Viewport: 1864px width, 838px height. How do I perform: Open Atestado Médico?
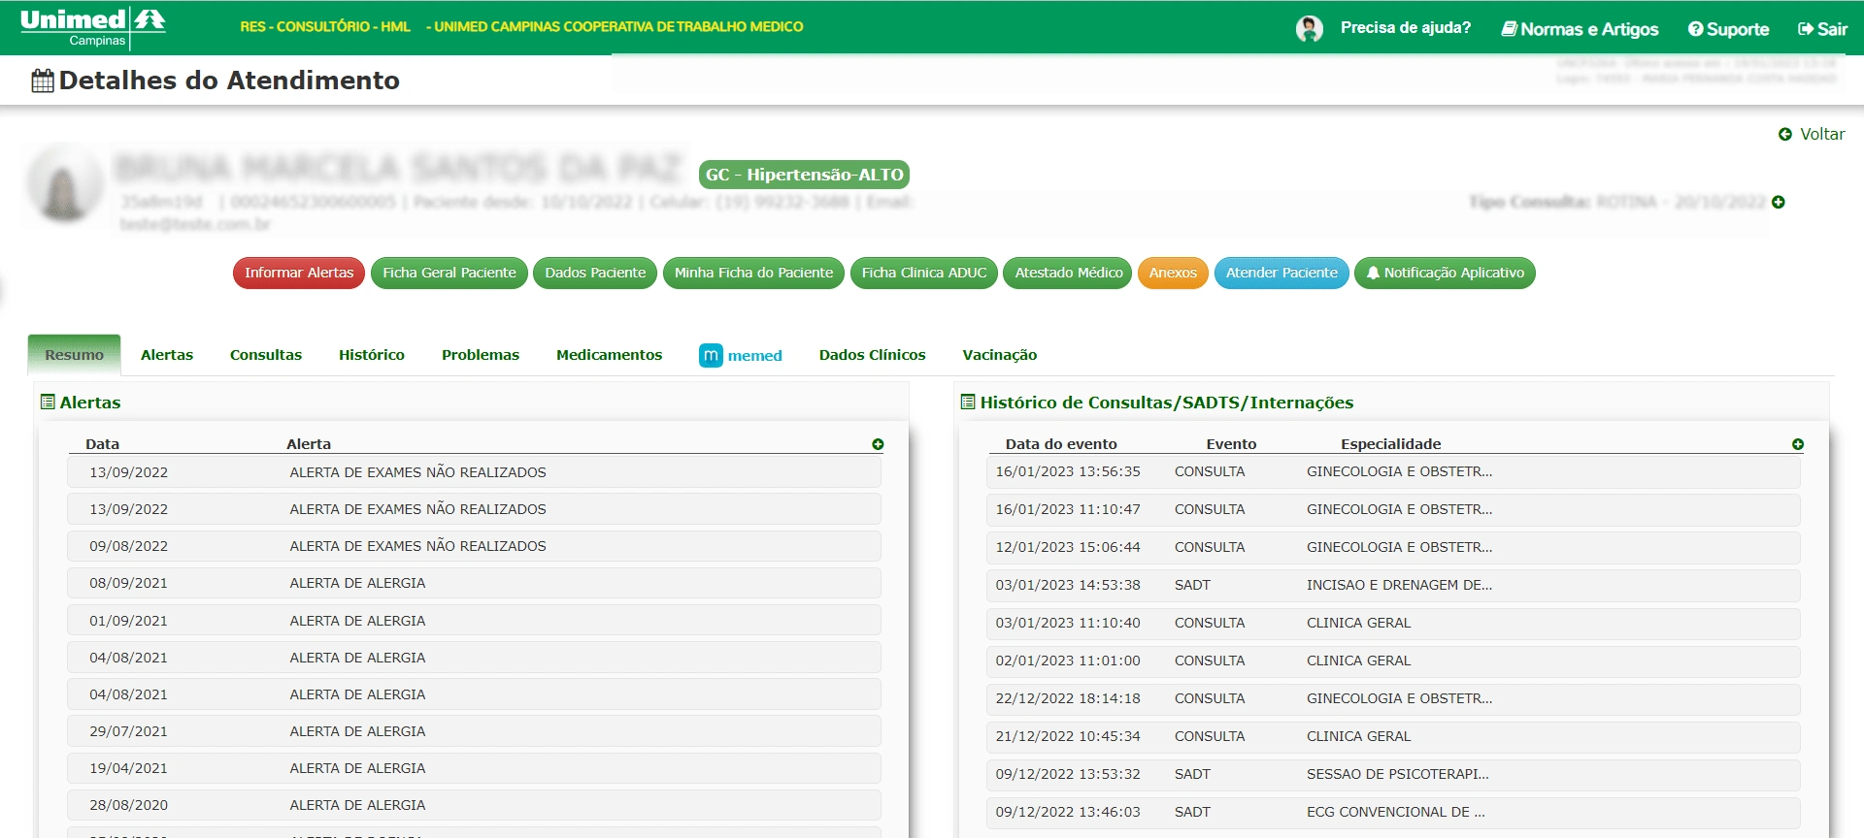[x=1068, y=273]
